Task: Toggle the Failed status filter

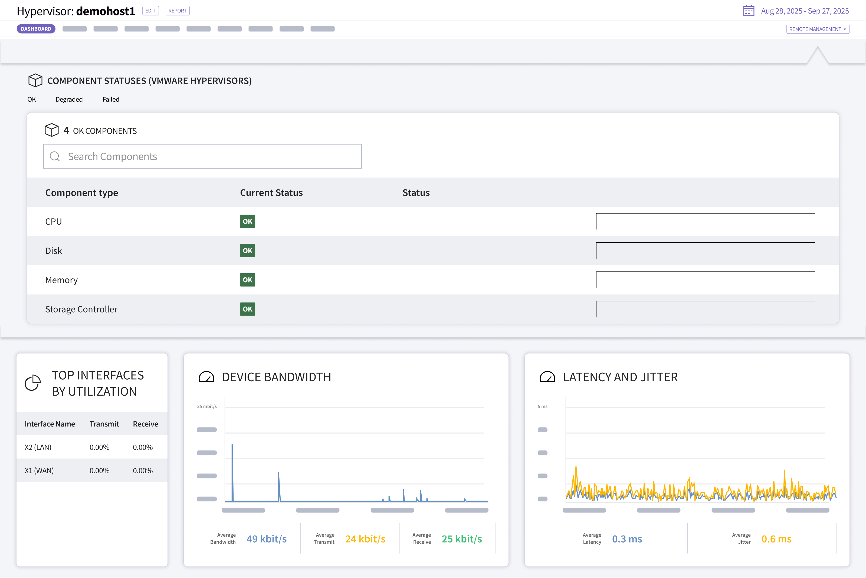Action: tap(111, 99)
